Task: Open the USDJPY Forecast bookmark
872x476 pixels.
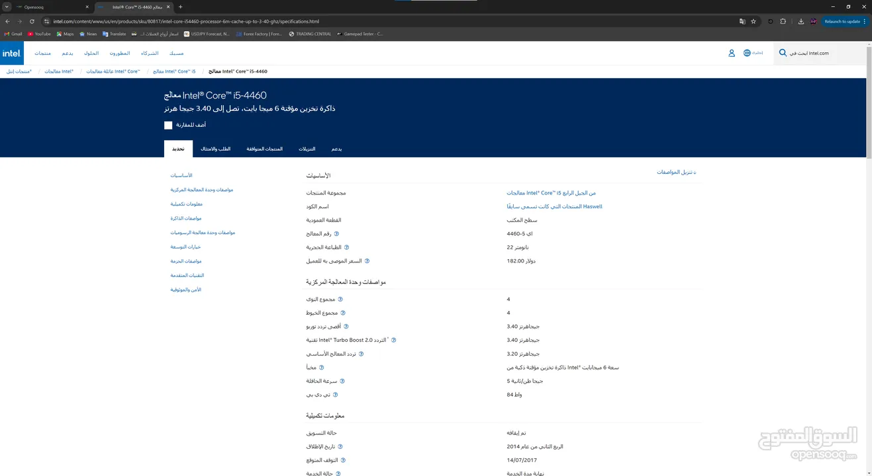Action: coord(207,34)
